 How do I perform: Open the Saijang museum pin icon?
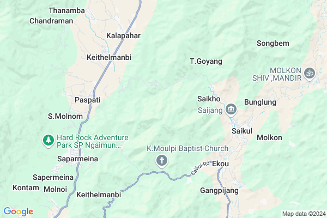[231, 110]
